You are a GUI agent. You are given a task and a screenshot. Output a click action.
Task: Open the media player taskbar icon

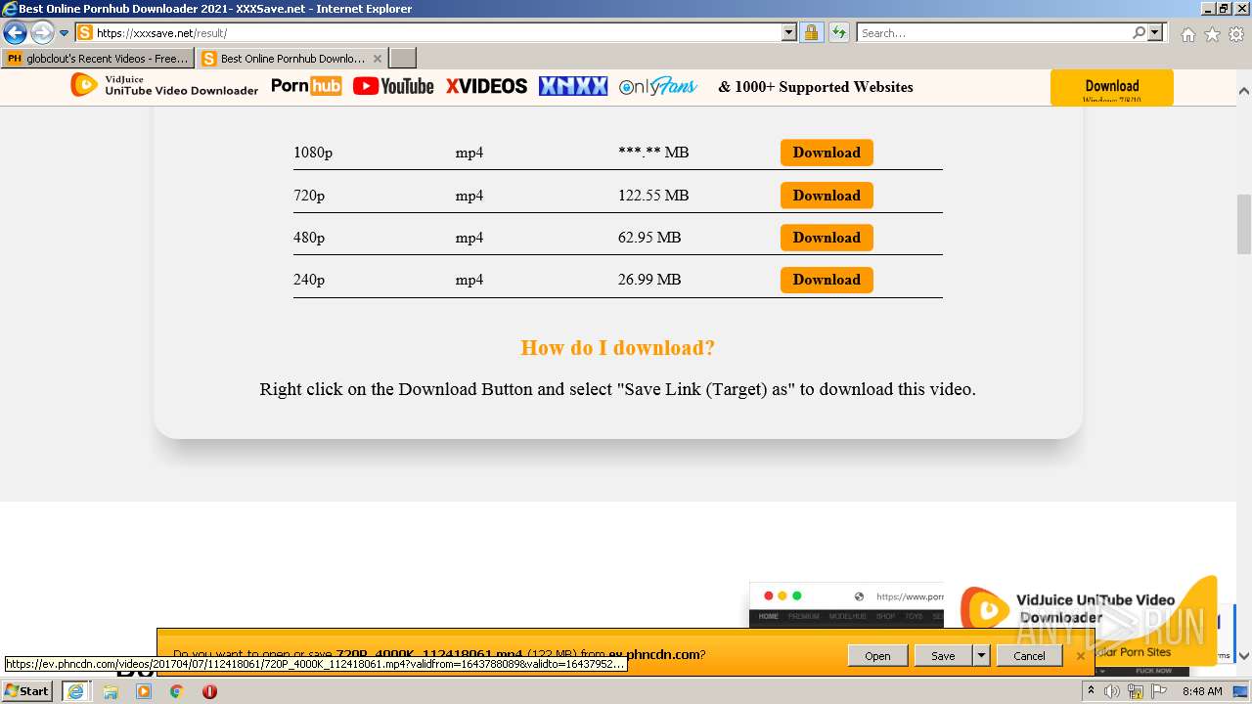pos(144,691)
